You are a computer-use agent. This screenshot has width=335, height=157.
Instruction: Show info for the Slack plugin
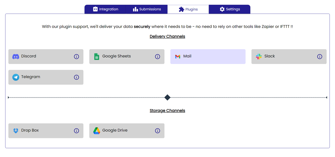[x=320, y=57]
